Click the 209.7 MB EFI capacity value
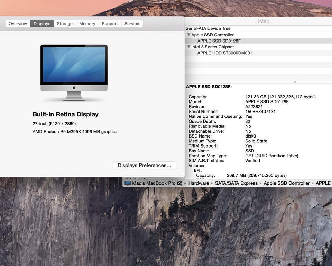 (x=257, y=175)
